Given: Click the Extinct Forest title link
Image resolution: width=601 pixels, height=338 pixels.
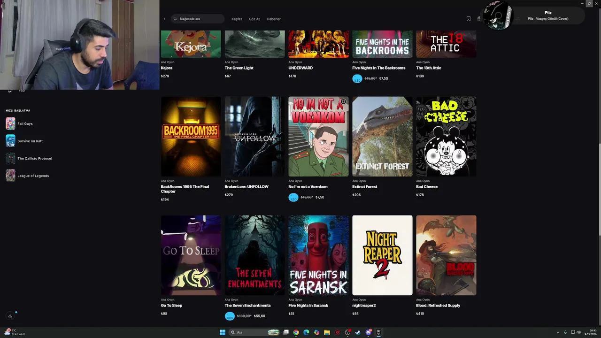Looking at the screenshot, I should coord(365,187).
